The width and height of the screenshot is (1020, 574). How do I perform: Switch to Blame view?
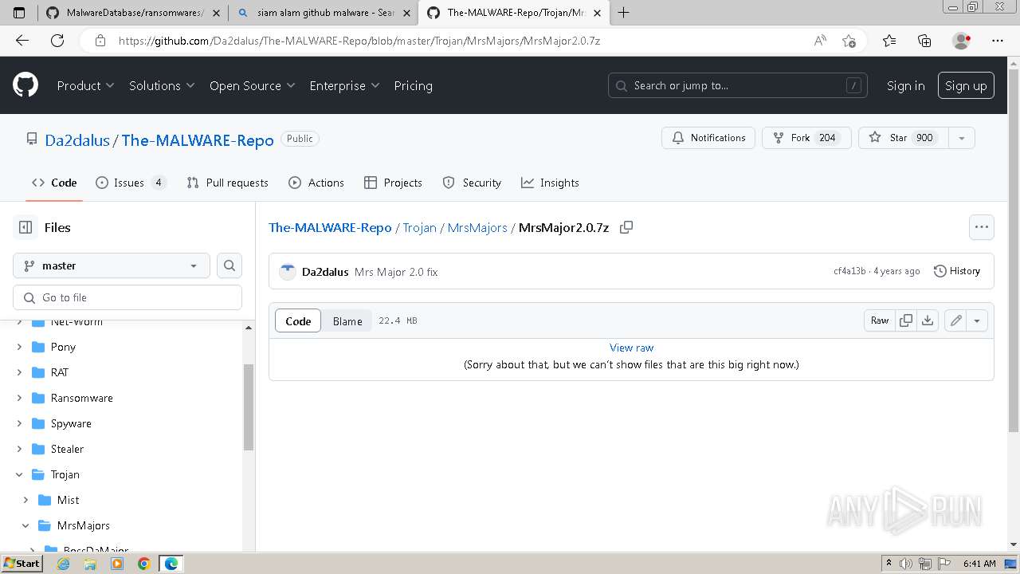point(347,320)
